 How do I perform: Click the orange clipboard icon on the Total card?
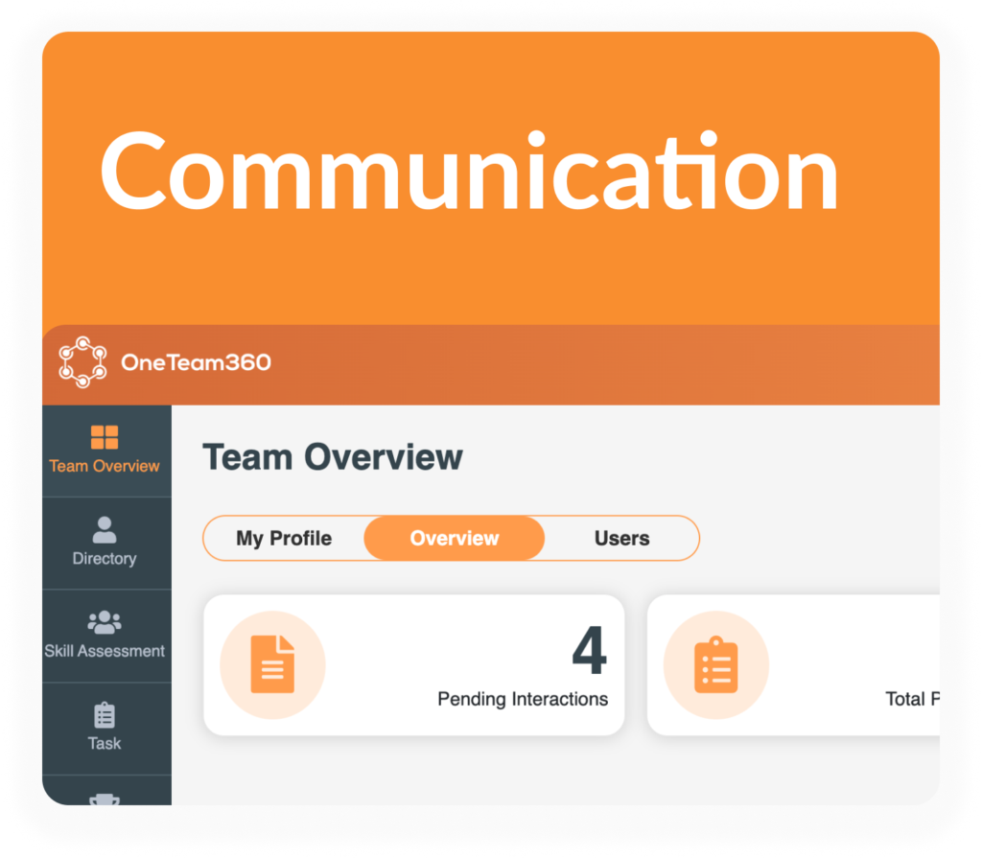pyautogui.click(x=716, y=663)
